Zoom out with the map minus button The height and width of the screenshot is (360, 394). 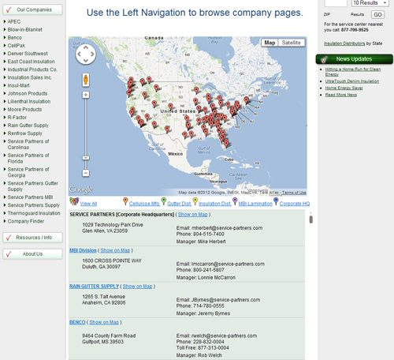point(86,173)
